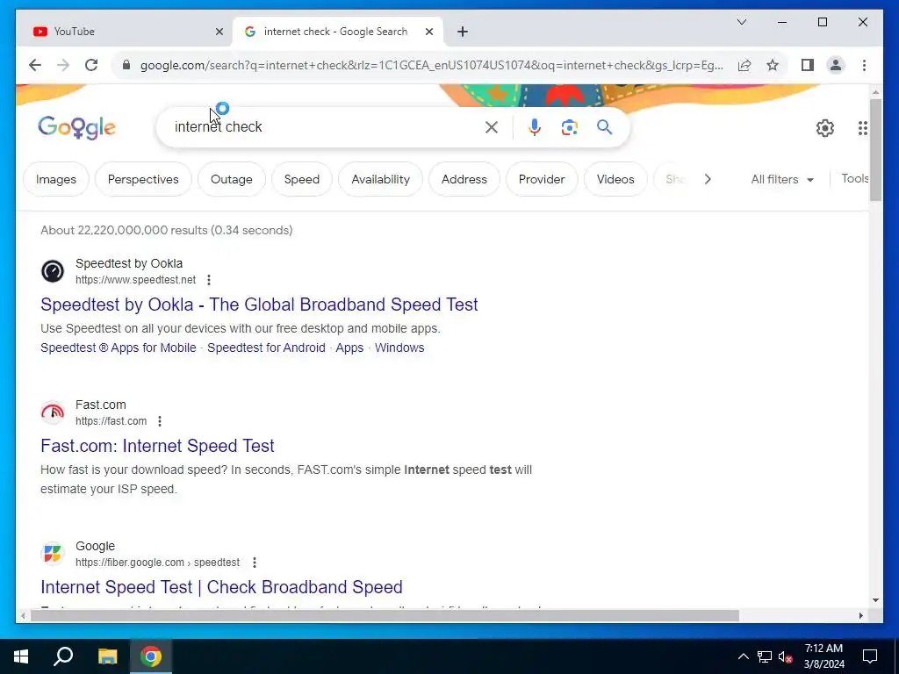Clear the search box with the X

pyautogui.click(x=492, y=127)
